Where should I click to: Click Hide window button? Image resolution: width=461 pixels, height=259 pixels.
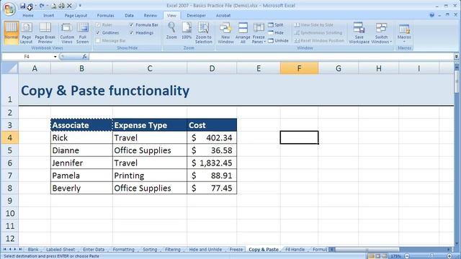pyautogui.click(x=276, y=33)
